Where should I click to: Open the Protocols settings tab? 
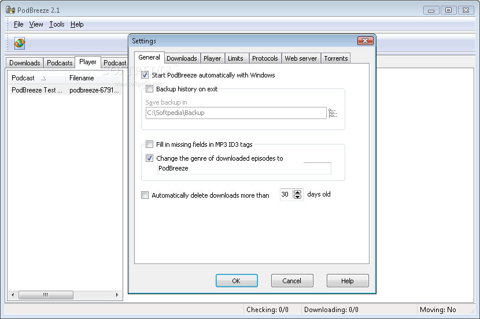(x=265, y=58)
